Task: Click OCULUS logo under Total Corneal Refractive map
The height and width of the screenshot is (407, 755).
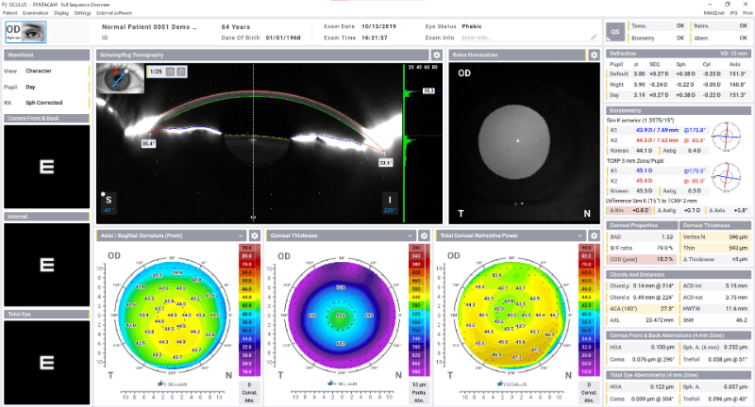Action: tap(512, 384)
